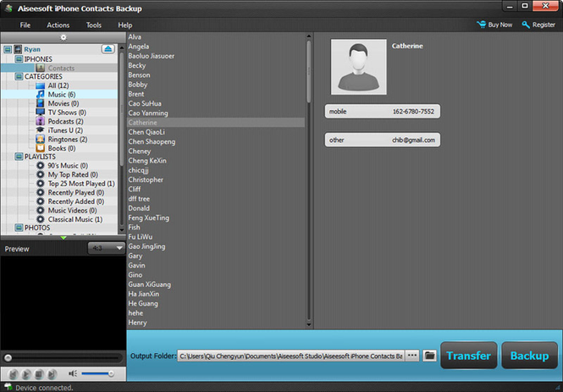Click the other email field chib@gmail.com
Screen dimensions: 563x392
click(383, 140)
